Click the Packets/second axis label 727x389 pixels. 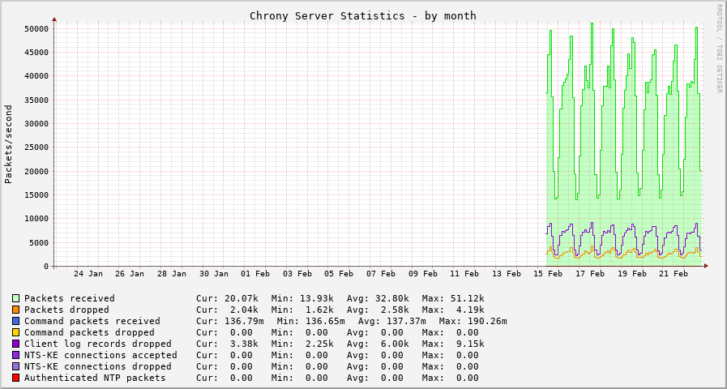pos(8,144)
